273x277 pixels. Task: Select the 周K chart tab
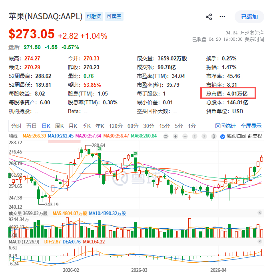59,126
